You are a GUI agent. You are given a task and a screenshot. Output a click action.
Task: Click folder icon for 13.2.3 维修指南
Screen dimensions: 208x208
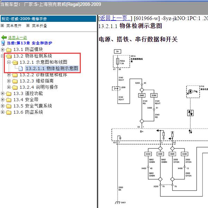(x=15, y=81)
